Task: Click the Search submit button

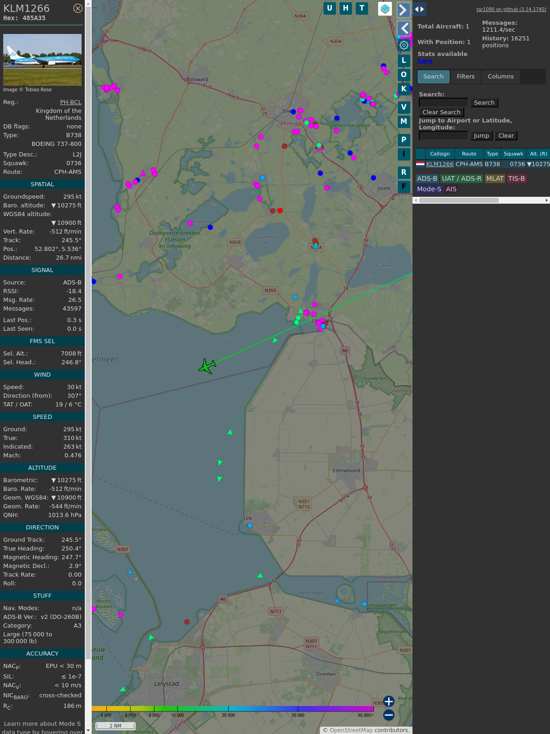Action: [x=484, y=103]
